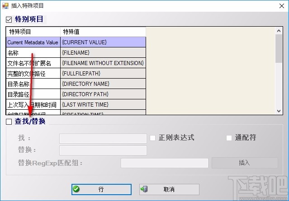289x201 pixels.
Task: Toggle the 通配符 checkbox
Action: pyautogui.click(x=229, y=138)
